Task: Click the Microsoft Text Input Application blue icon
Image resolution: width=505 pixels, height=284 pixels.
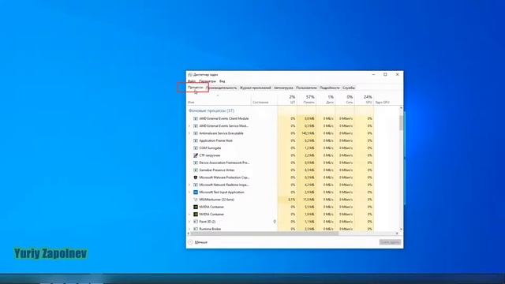Action: pyautogui.click(x=196, y=192)
